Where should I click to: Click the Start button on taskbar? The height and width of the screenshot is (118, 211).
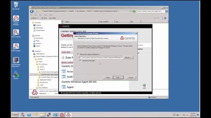point(15,115)
